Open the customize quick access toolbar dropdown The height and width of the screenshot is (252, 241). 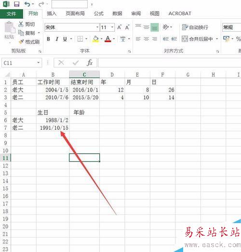[92, 4]
